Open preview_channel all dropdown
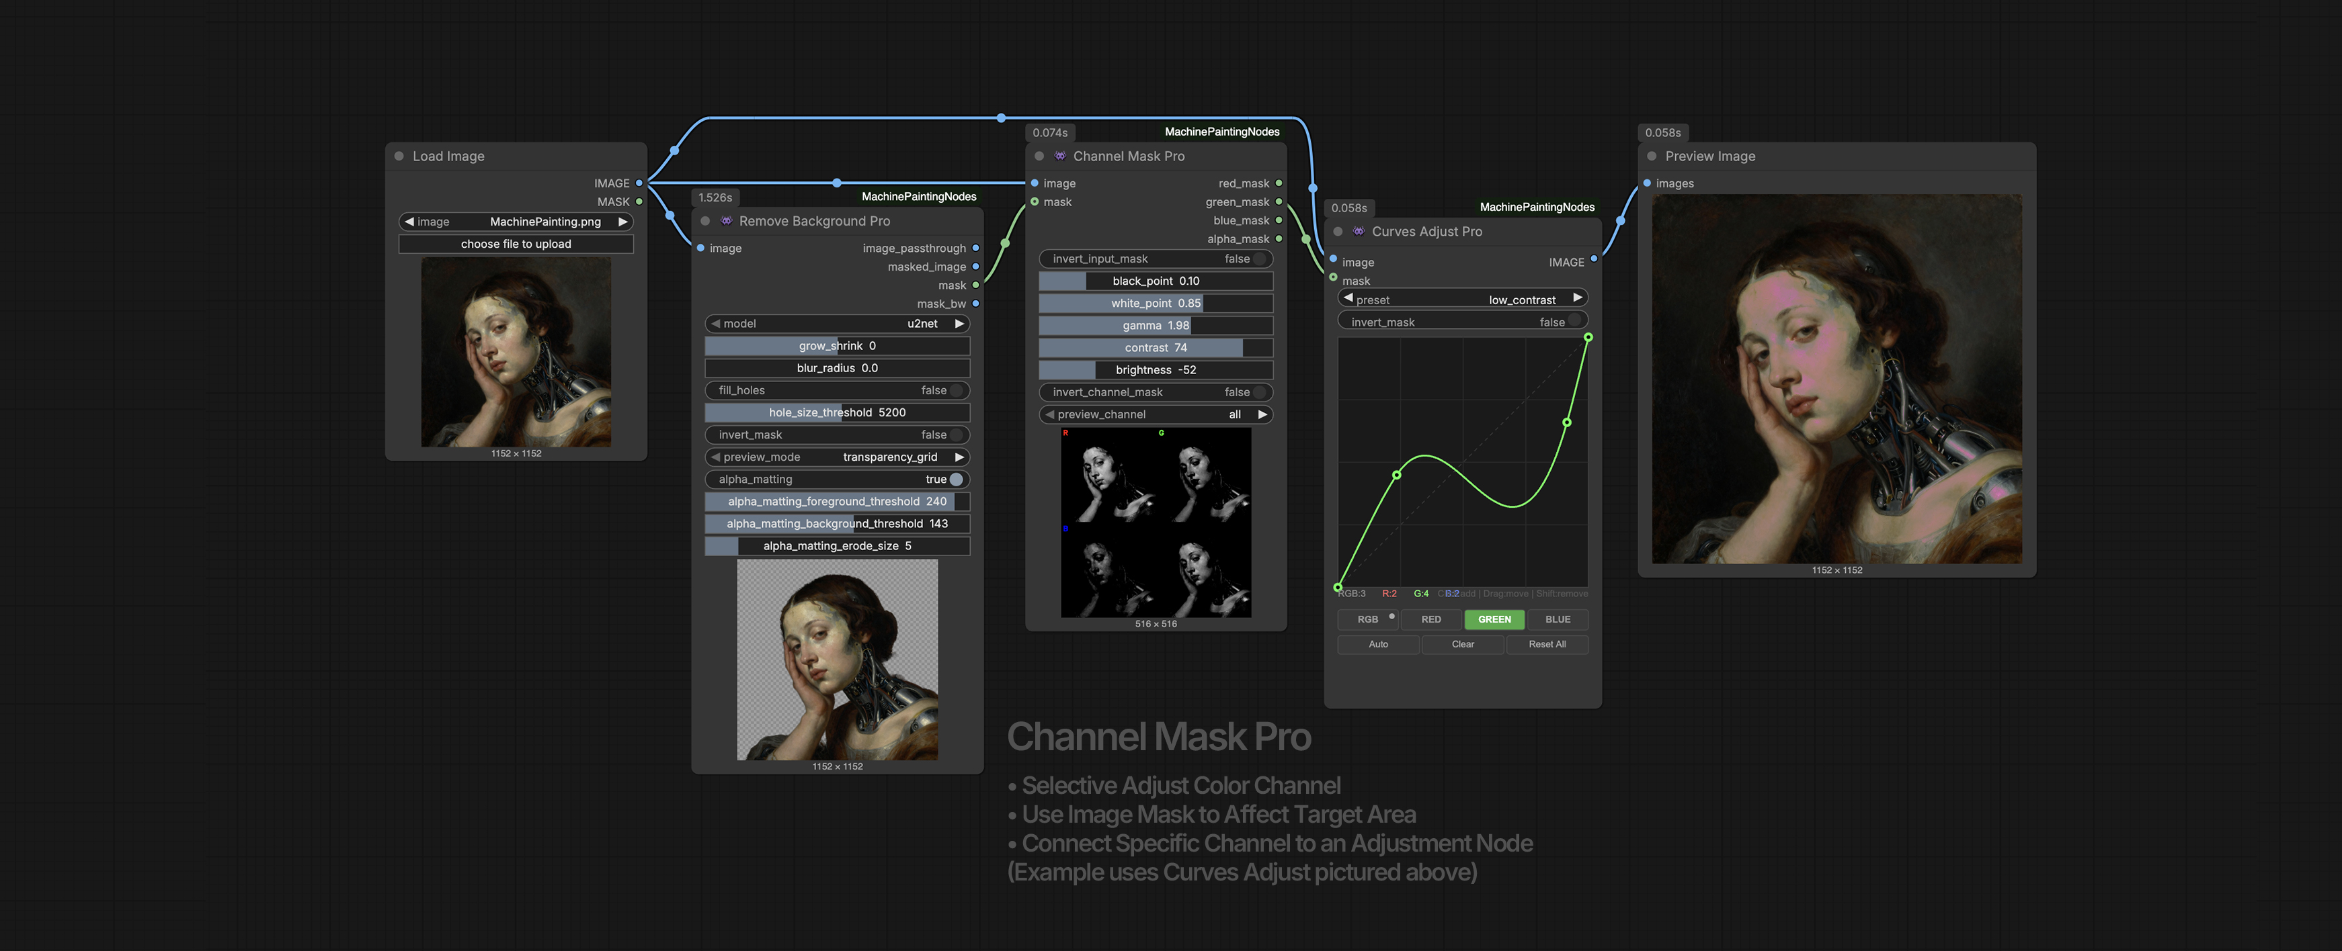Screen dimensions: 2342x951 click(x=1156, y=414)
